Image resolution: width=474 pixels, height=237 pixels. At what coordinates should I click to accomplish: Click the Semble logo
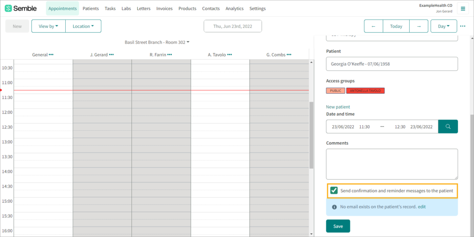pyautogui.click(x=21, y=8)
